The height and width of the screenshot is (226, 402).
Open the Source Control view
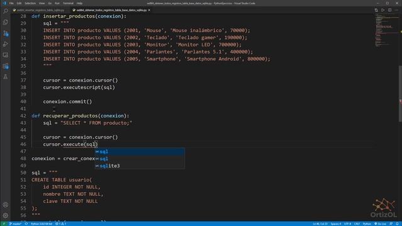pyautogui.click(x=6, y=33)
